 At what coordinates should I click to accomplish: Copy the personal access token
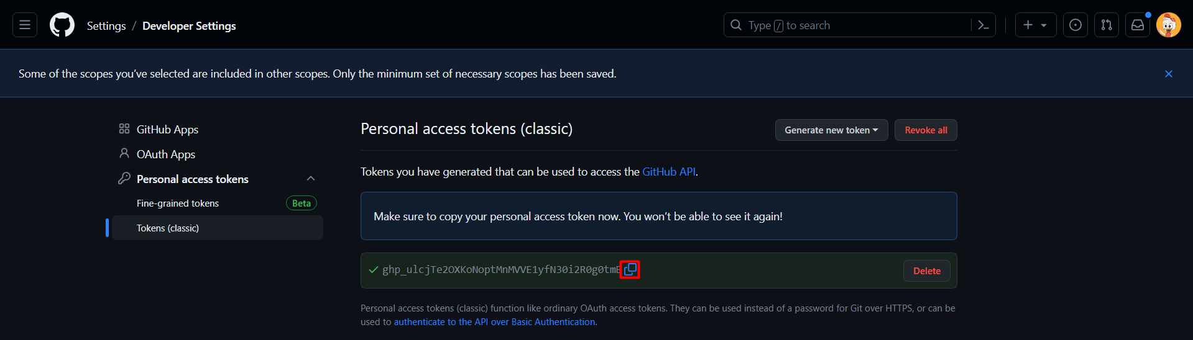(x=630, y=269)
